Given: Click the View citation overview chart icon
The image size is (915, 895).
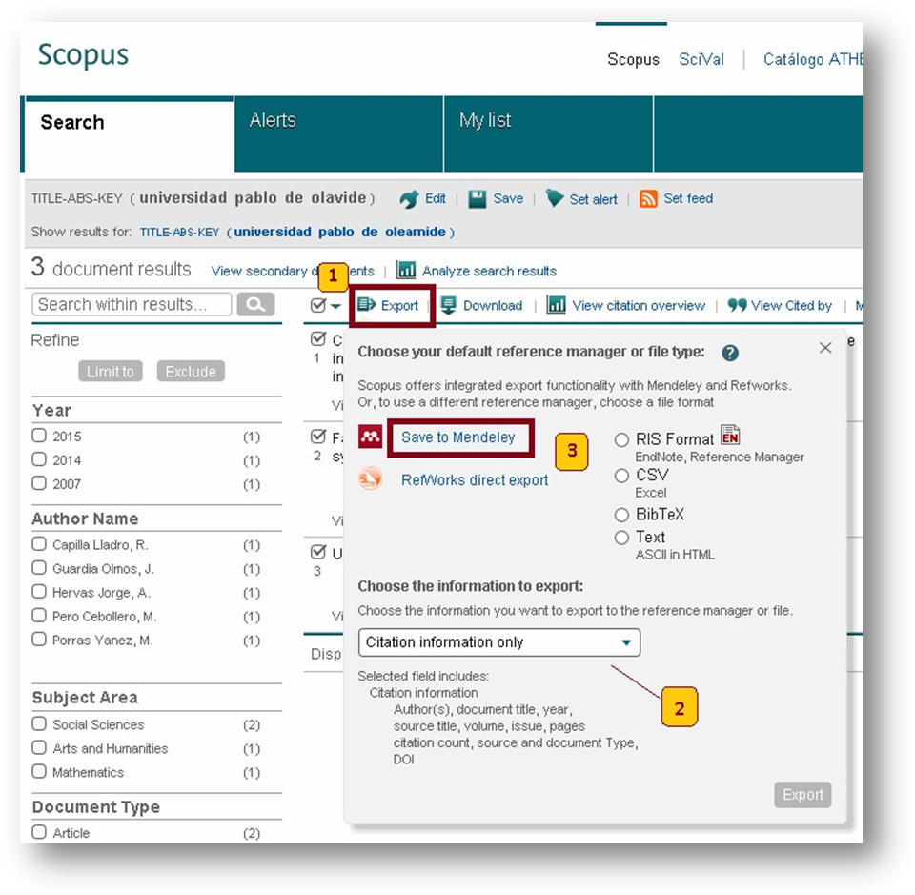Looking at the screenshot, I should point(556,305).
